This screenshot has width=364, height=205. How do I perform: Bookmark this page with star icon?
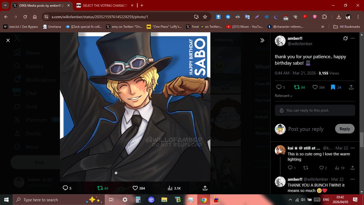[205, 17]
